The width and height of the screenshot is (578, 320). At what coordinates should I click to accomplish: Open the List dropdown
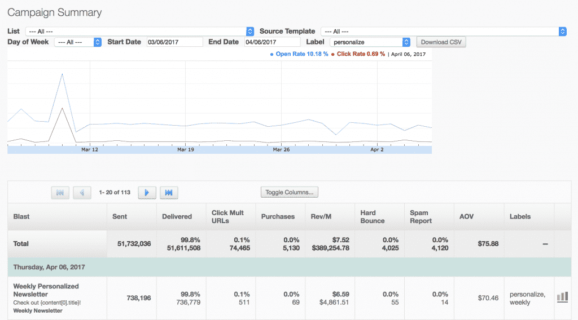[139, 32]
